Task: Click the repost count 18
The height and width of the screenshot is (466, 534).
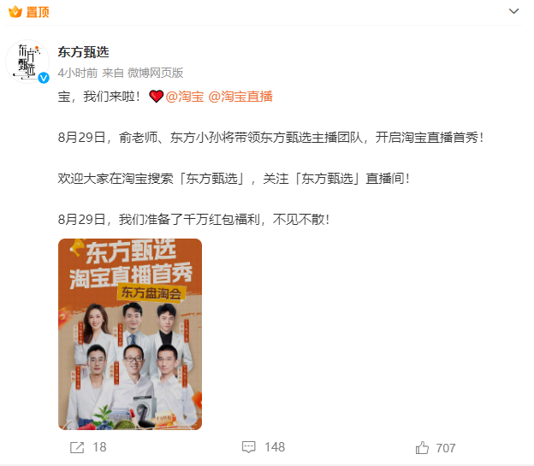Action: (x=99, y=447)
